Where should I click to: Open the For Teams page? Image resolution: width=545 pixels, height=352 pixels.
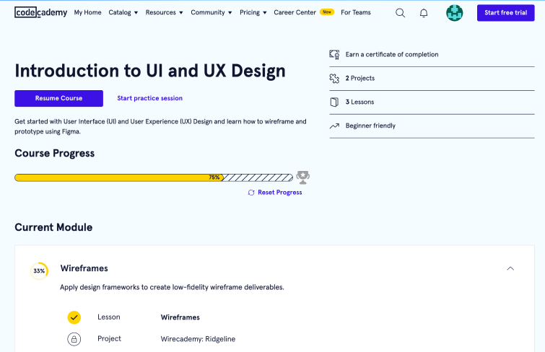(356, 13)
